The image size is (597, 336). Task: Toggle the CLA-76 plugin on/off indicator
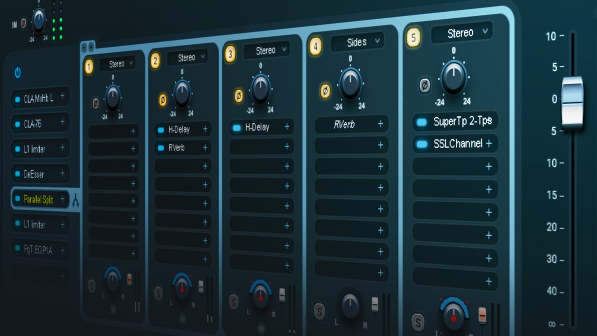(x=17, y=125)
